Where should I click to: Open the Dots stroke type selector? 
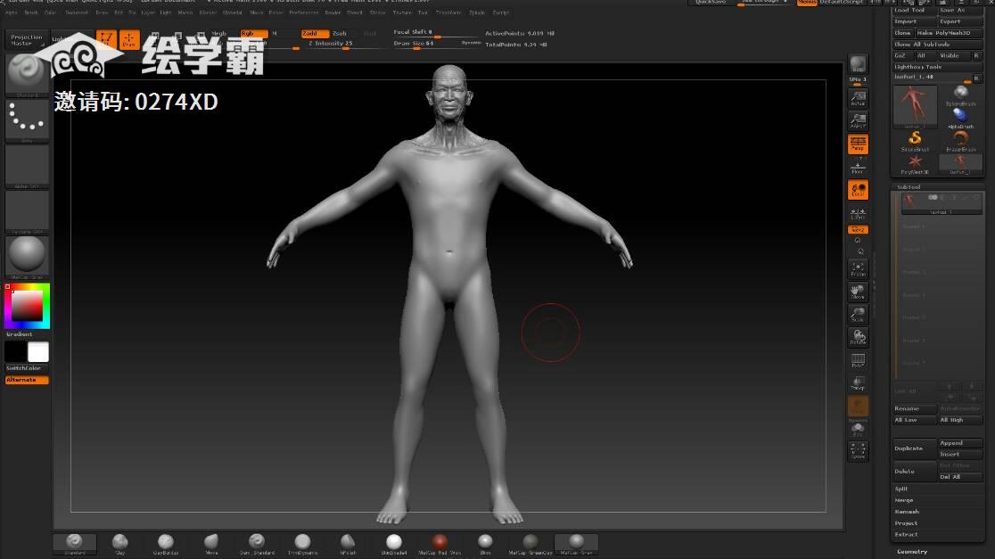coord(27,120)
